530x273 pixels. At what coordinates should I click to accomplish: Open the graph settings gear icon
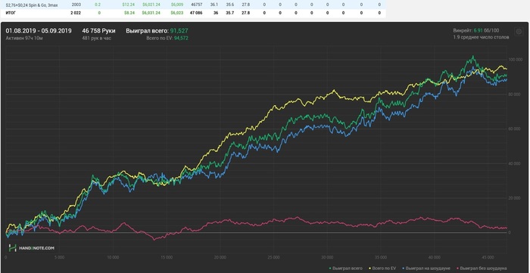coord(518,32)
